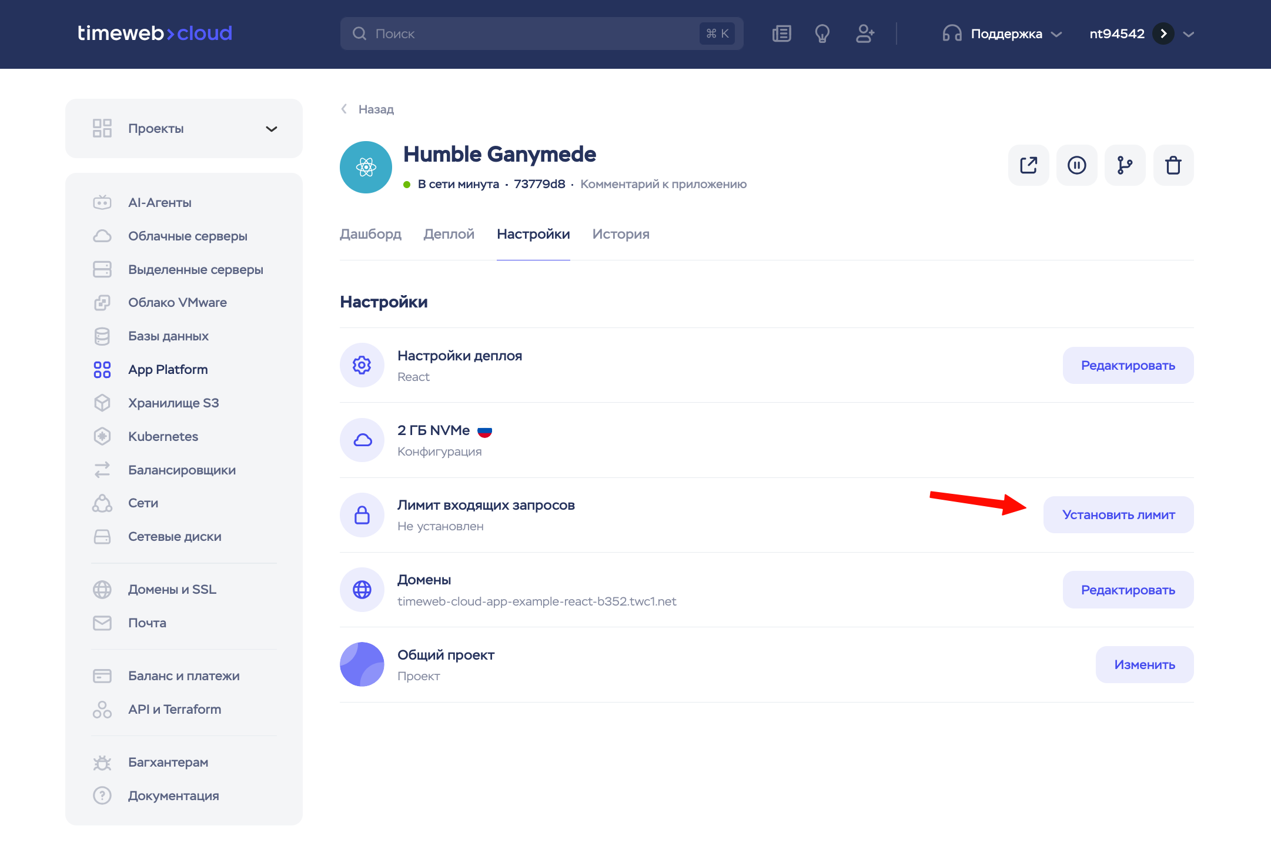Click the git branch icon button
Viewport: 1271px width, 856px height.
click(x=1125, y=165)
